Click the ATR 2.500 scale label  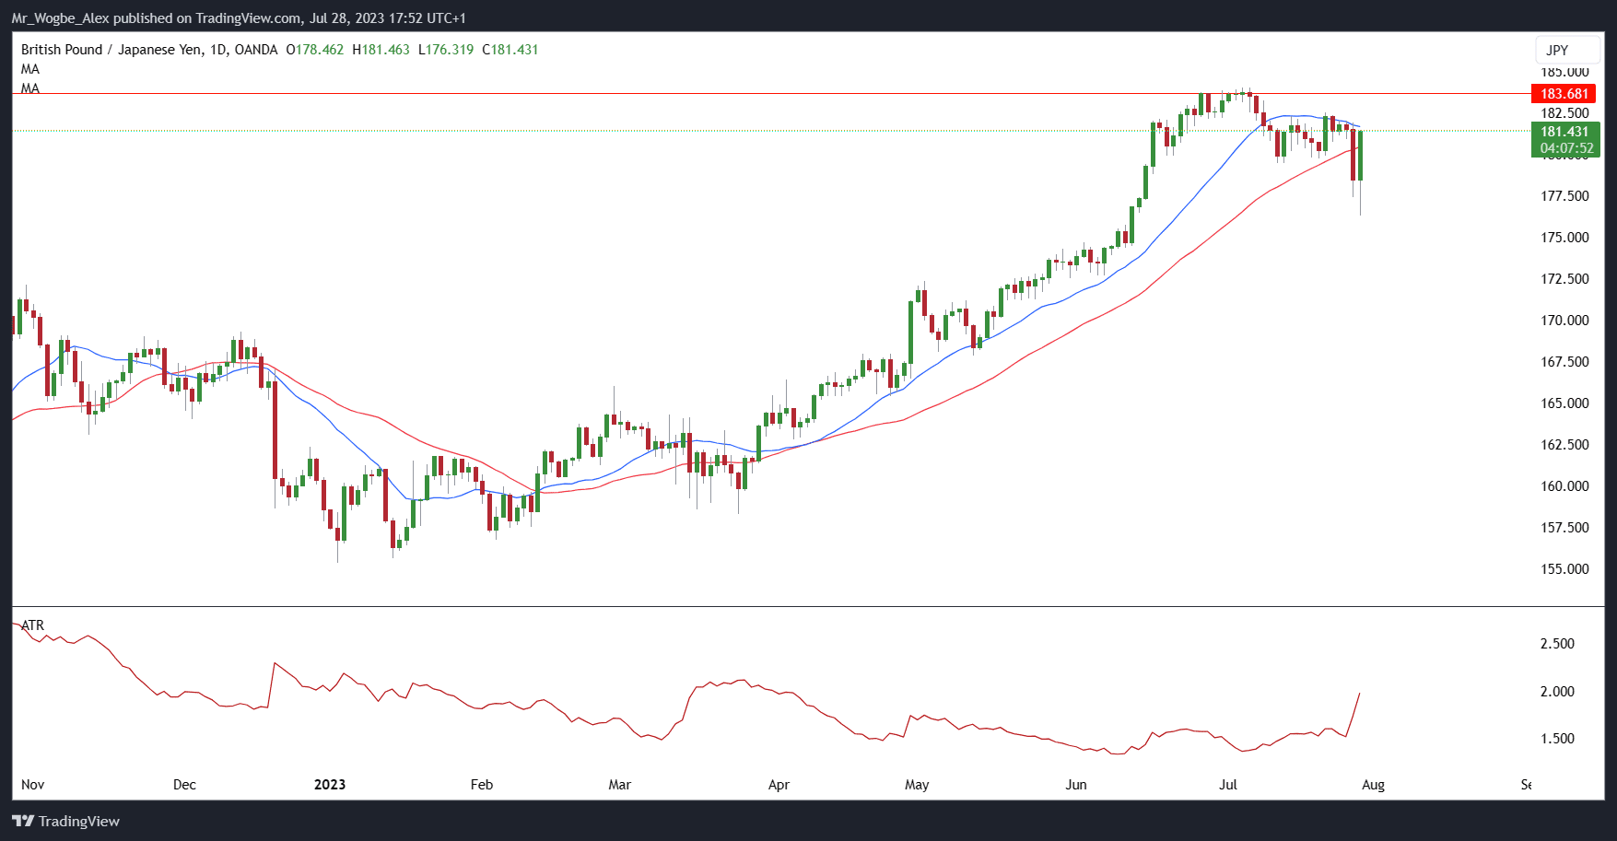click(x=1557, y=643)
